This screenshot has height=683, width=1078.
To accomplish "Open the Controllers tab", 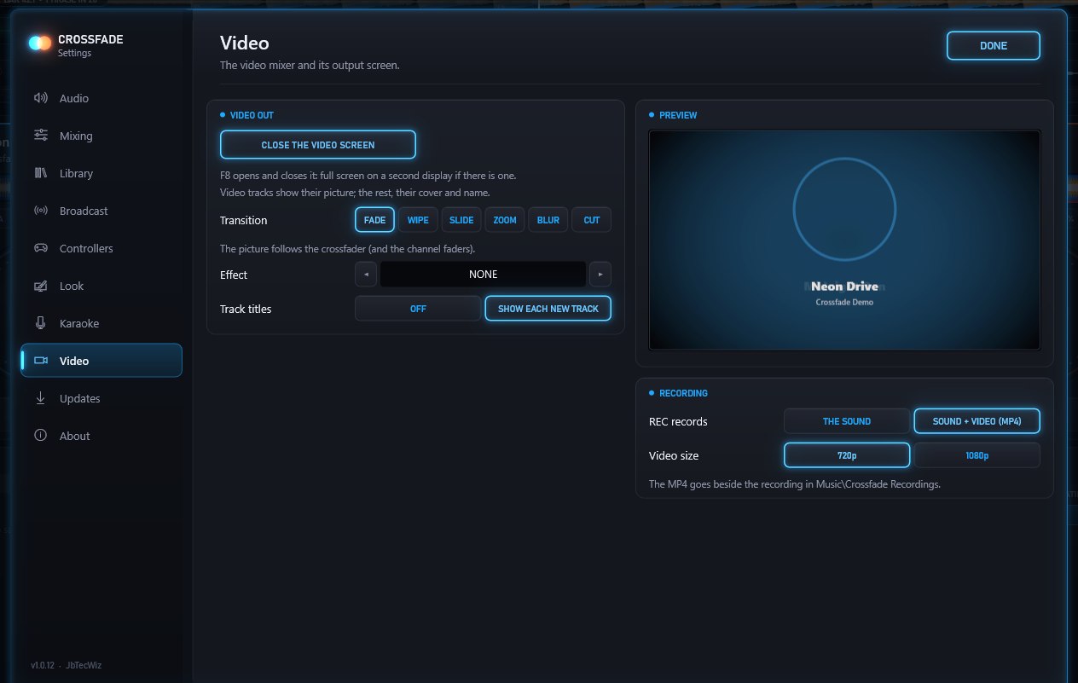I will pos(101,248).
